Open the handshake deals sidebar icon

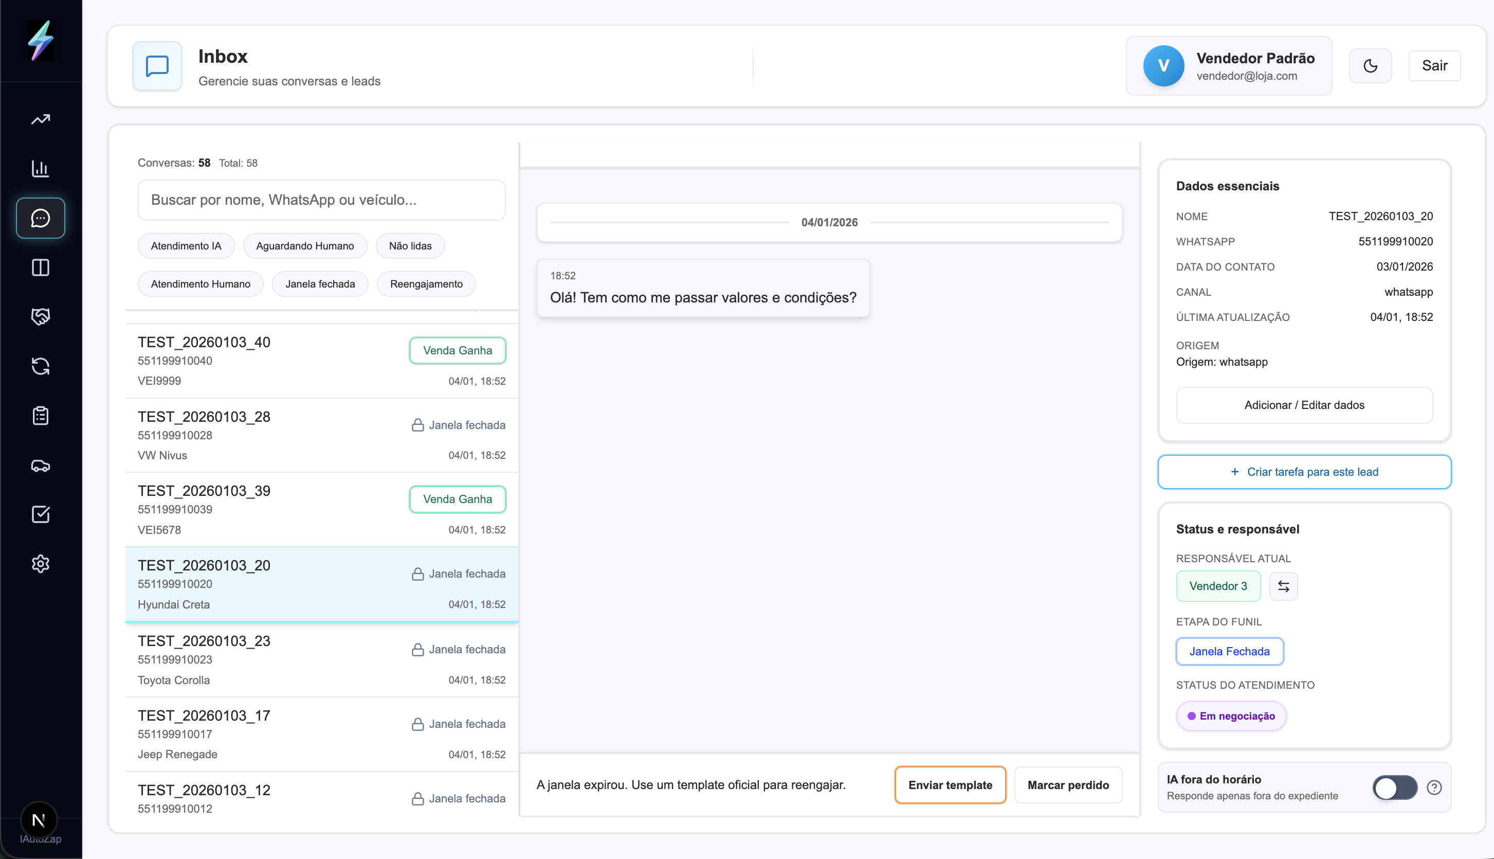(x=40, y=317)
